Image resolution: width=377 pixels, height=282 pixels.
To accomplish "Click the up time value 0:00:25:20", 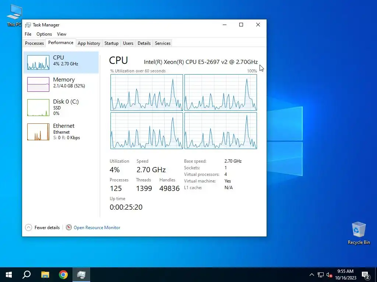I will pos(126,207).
